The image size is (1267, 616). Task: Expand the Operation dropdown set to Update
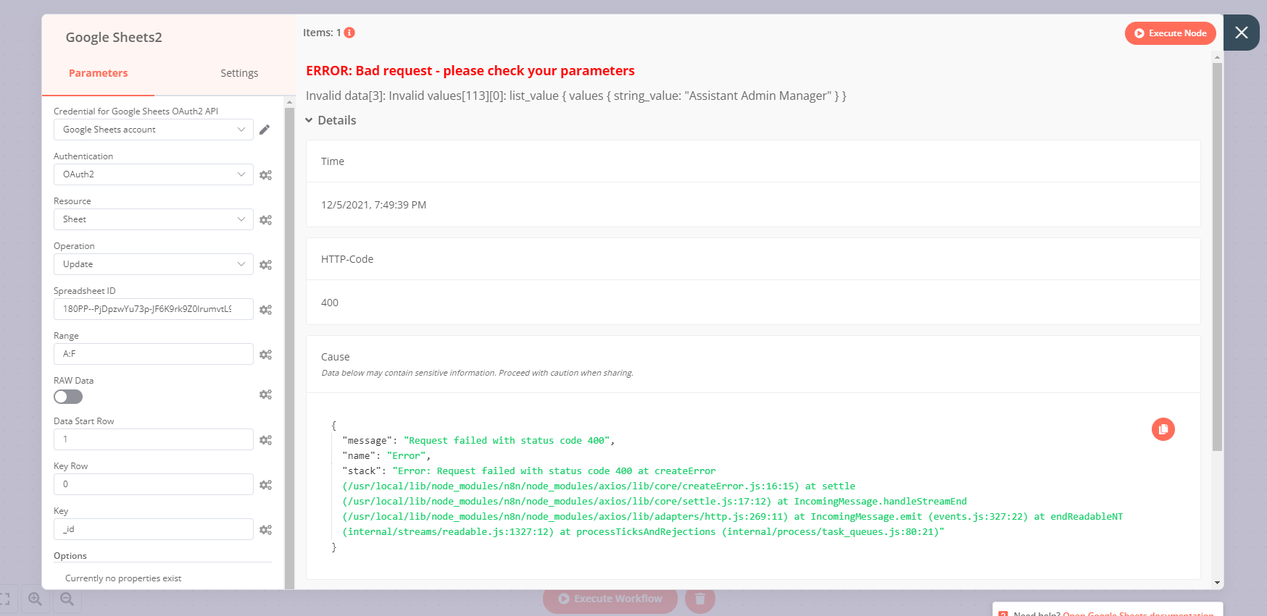[x=153, y=264]
